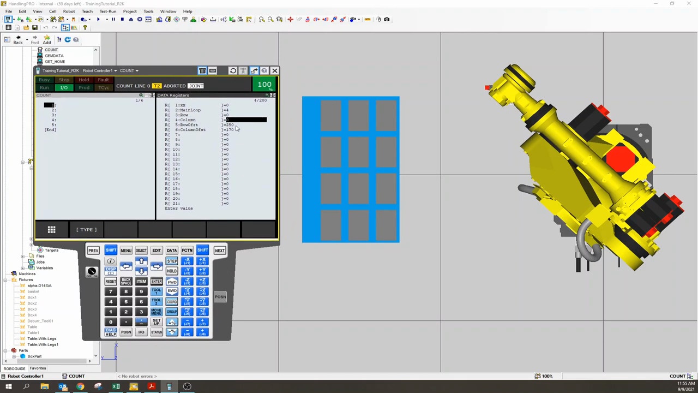Collapse the Fixtures tree branch
698x393 pixels.
click(x=5, y=279)
